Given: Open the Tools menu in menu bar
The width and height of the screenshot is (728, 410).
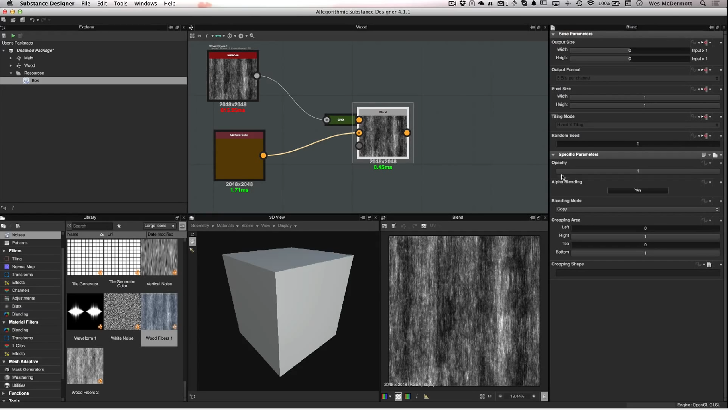Looking at the screenshot, I should coord(120,4).
